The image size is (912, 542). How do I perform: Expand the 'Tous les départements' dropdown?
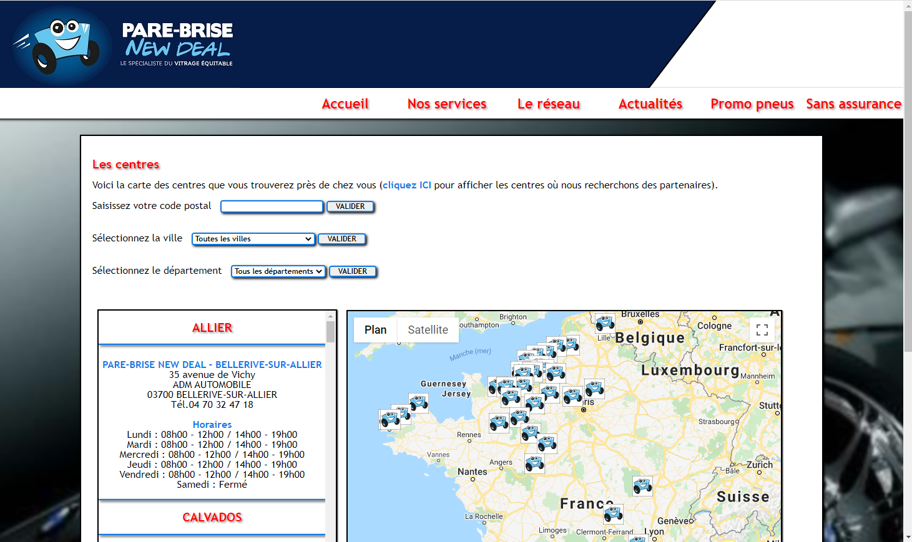pos(278,271)
